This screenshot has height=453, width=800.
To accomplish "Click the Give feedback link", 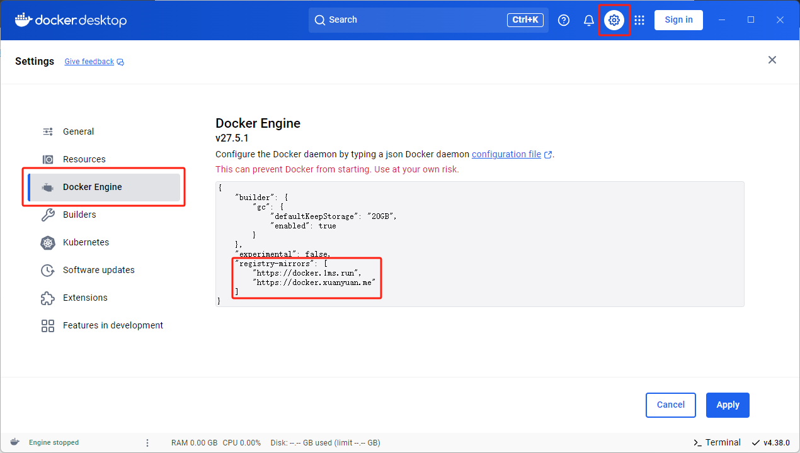I will tap(89, 62).
